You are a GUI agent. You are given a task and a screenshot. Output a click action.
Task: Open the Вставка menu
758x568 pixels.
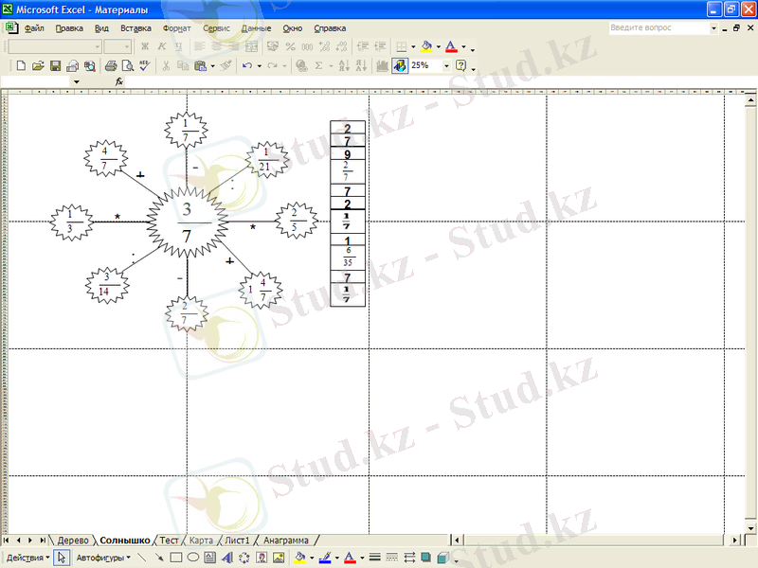(x=135, y=28)
